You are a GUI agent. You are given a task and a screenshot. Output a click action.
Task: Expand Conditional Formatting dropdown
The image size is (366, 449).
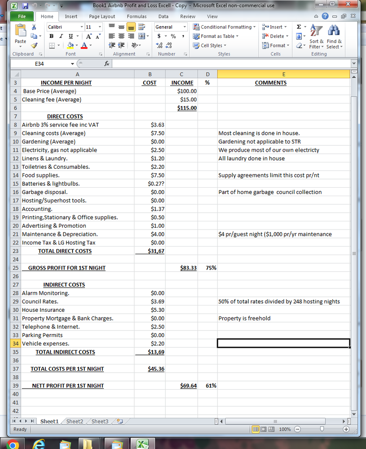(x=225, y=27)
